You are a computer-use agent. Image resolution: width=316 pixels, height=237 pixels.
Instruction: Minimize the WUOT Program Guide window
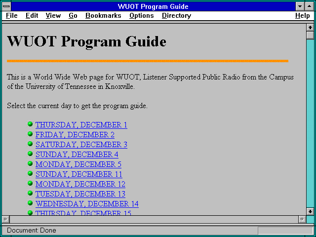pos(300,6)
